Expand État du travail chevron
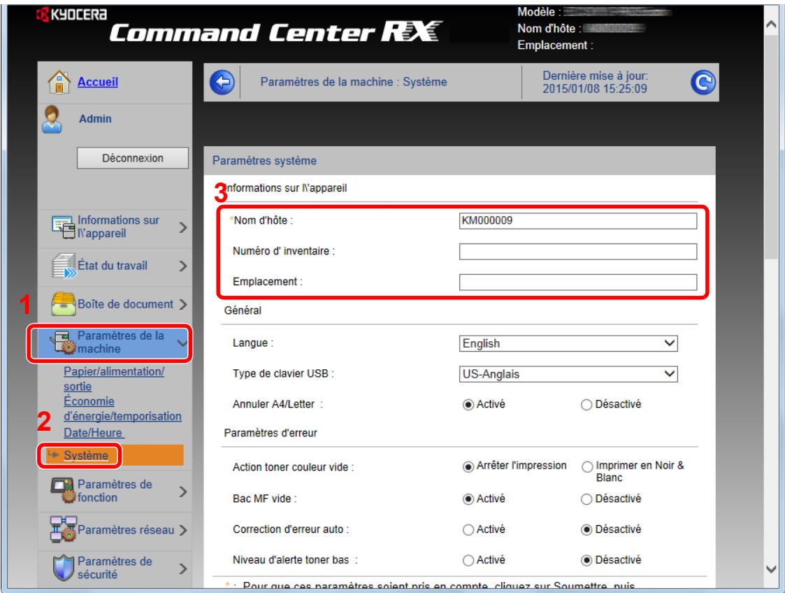 coord(182,266)
